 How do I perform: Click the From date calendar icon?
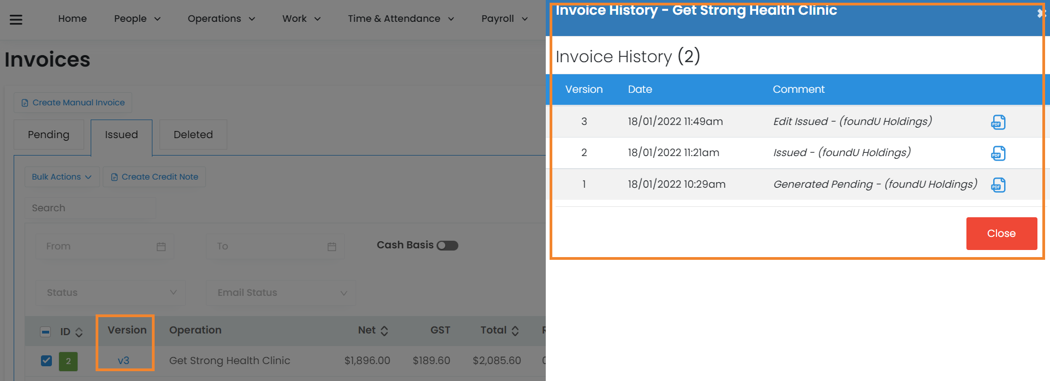(x=161, y=247)
